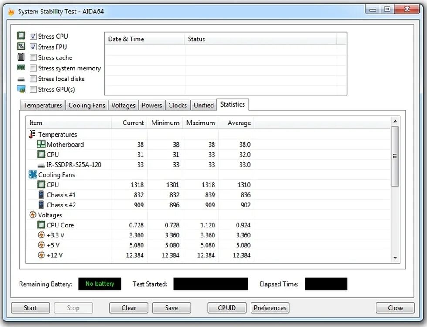Enable the Stress system memory checkbox

(x=33, y=68)
